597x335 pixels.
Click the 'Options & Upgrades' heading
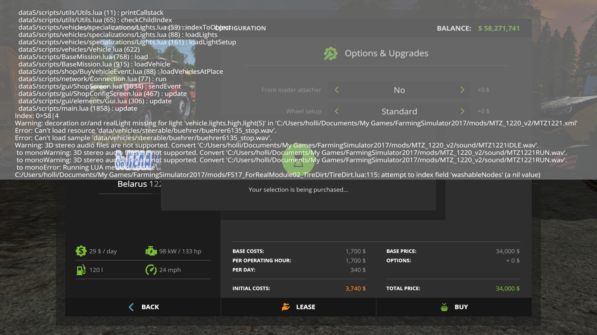[x=386, y=53]
